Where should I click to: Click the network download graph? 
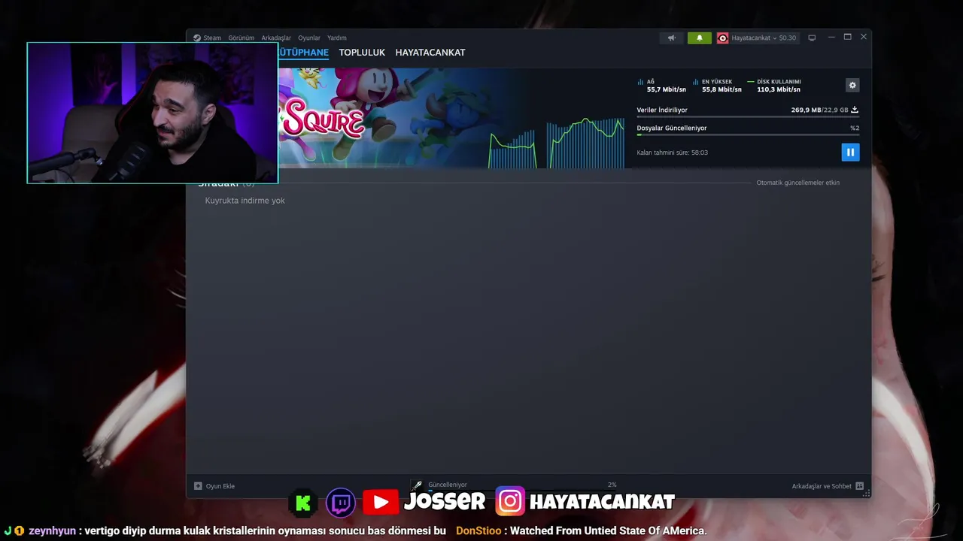coord(557,141)
